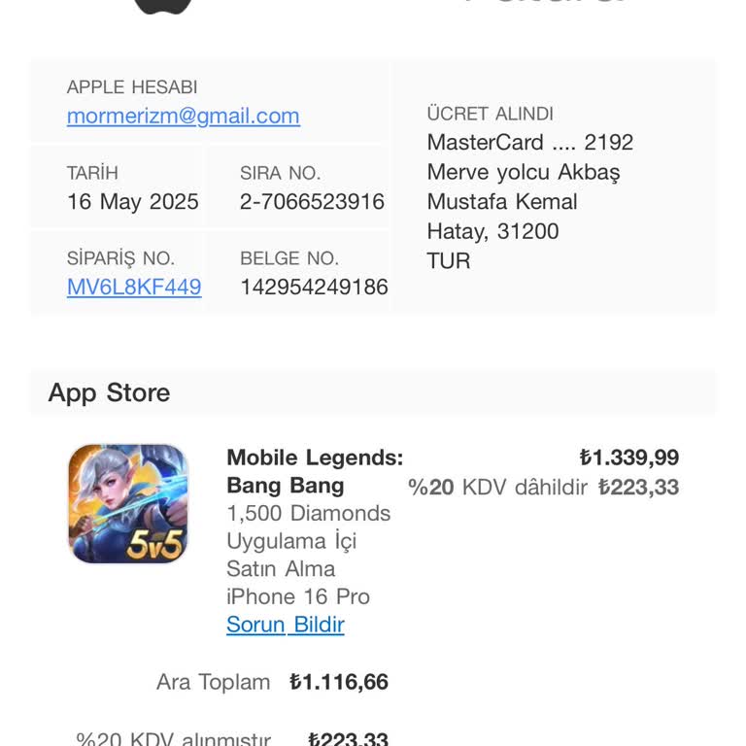
Task: Click the Sorun Bildir link
Action: 286,625
